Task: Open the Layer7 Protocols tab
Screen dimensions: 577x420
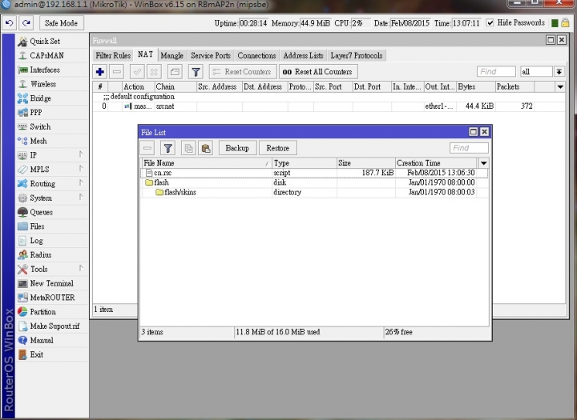Action: 356,55
